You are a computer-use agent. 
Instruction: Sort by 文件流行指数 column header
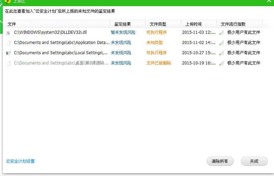click(x=239, y=24)
